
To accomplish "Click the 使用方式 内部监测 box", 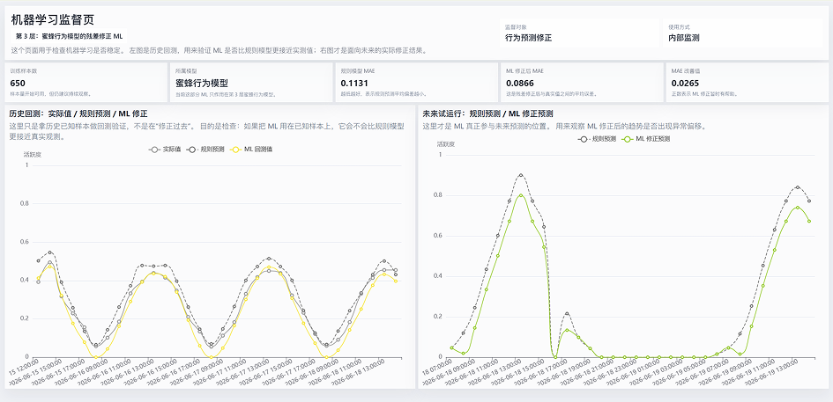I will (x=743, y=33).
